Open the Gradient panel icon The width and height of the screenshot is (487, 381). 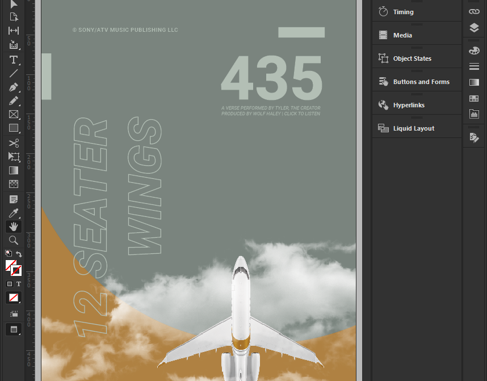(474, 82)
